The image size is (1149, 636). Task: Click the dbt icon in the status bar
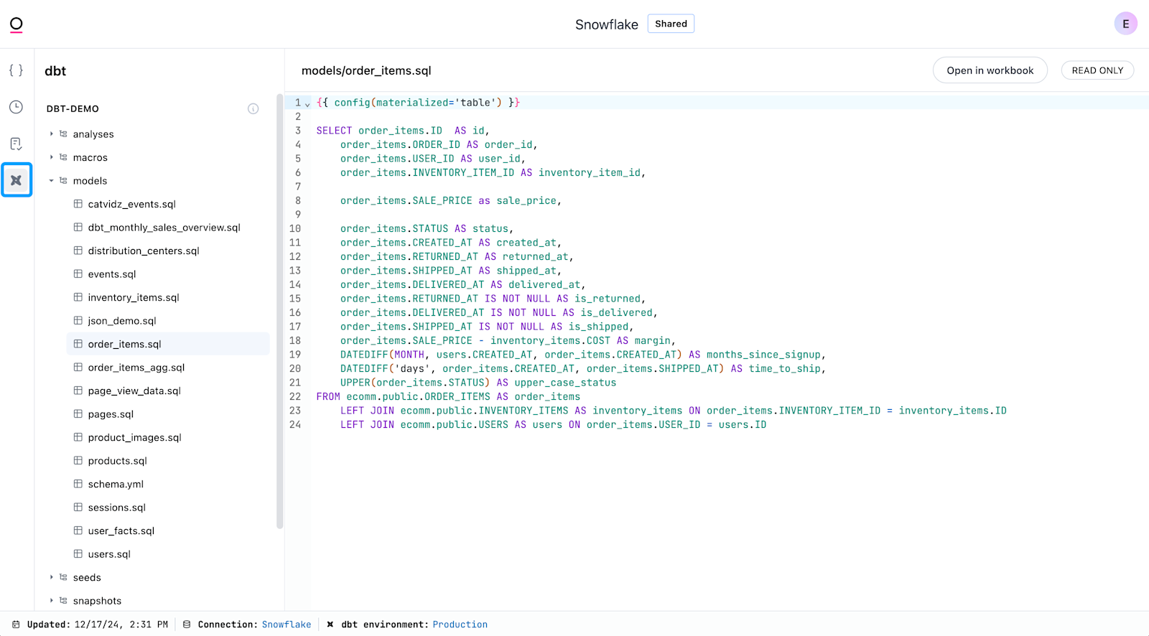[330, 625]
